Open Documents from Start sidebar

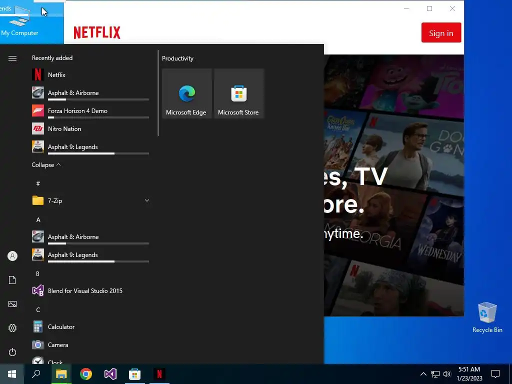point(12,280)
